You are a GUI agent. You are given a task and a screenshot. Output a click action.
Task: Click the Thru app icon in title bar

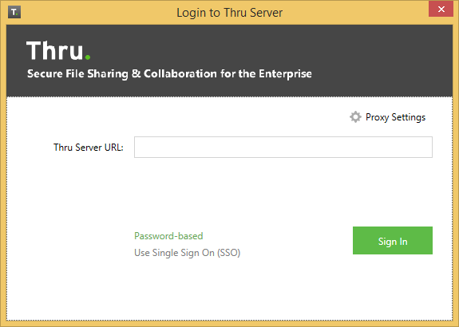pyautogui.click(x=14, y=12)
